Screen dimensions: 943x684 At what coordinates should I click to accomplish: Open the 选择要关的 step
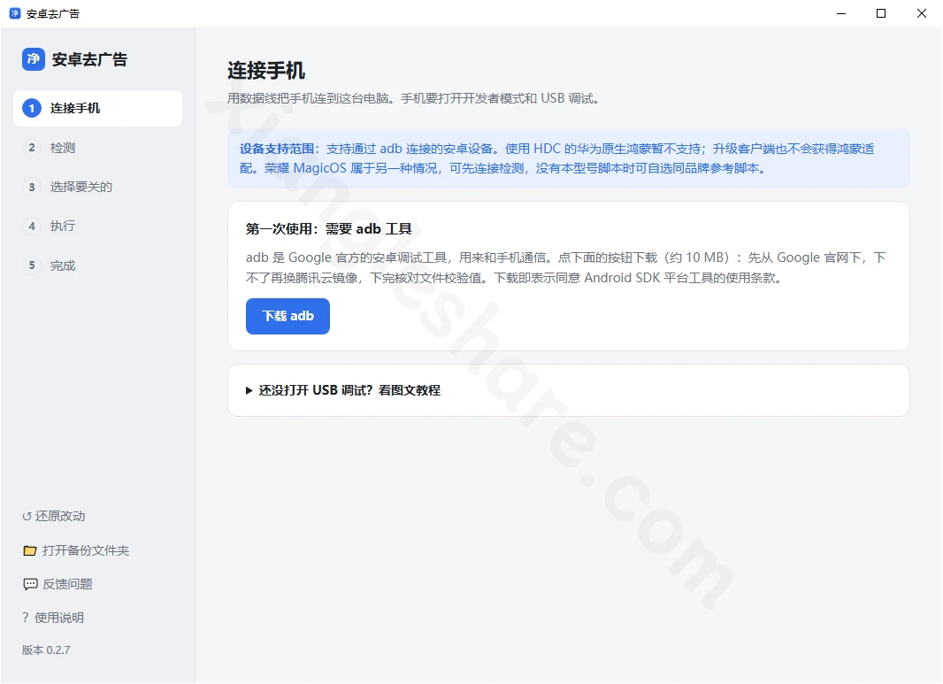97,187
